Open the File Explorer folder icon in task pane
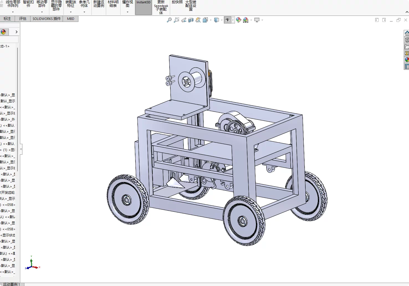The height and width of the screenshot is (286, 409). (407, 47)
